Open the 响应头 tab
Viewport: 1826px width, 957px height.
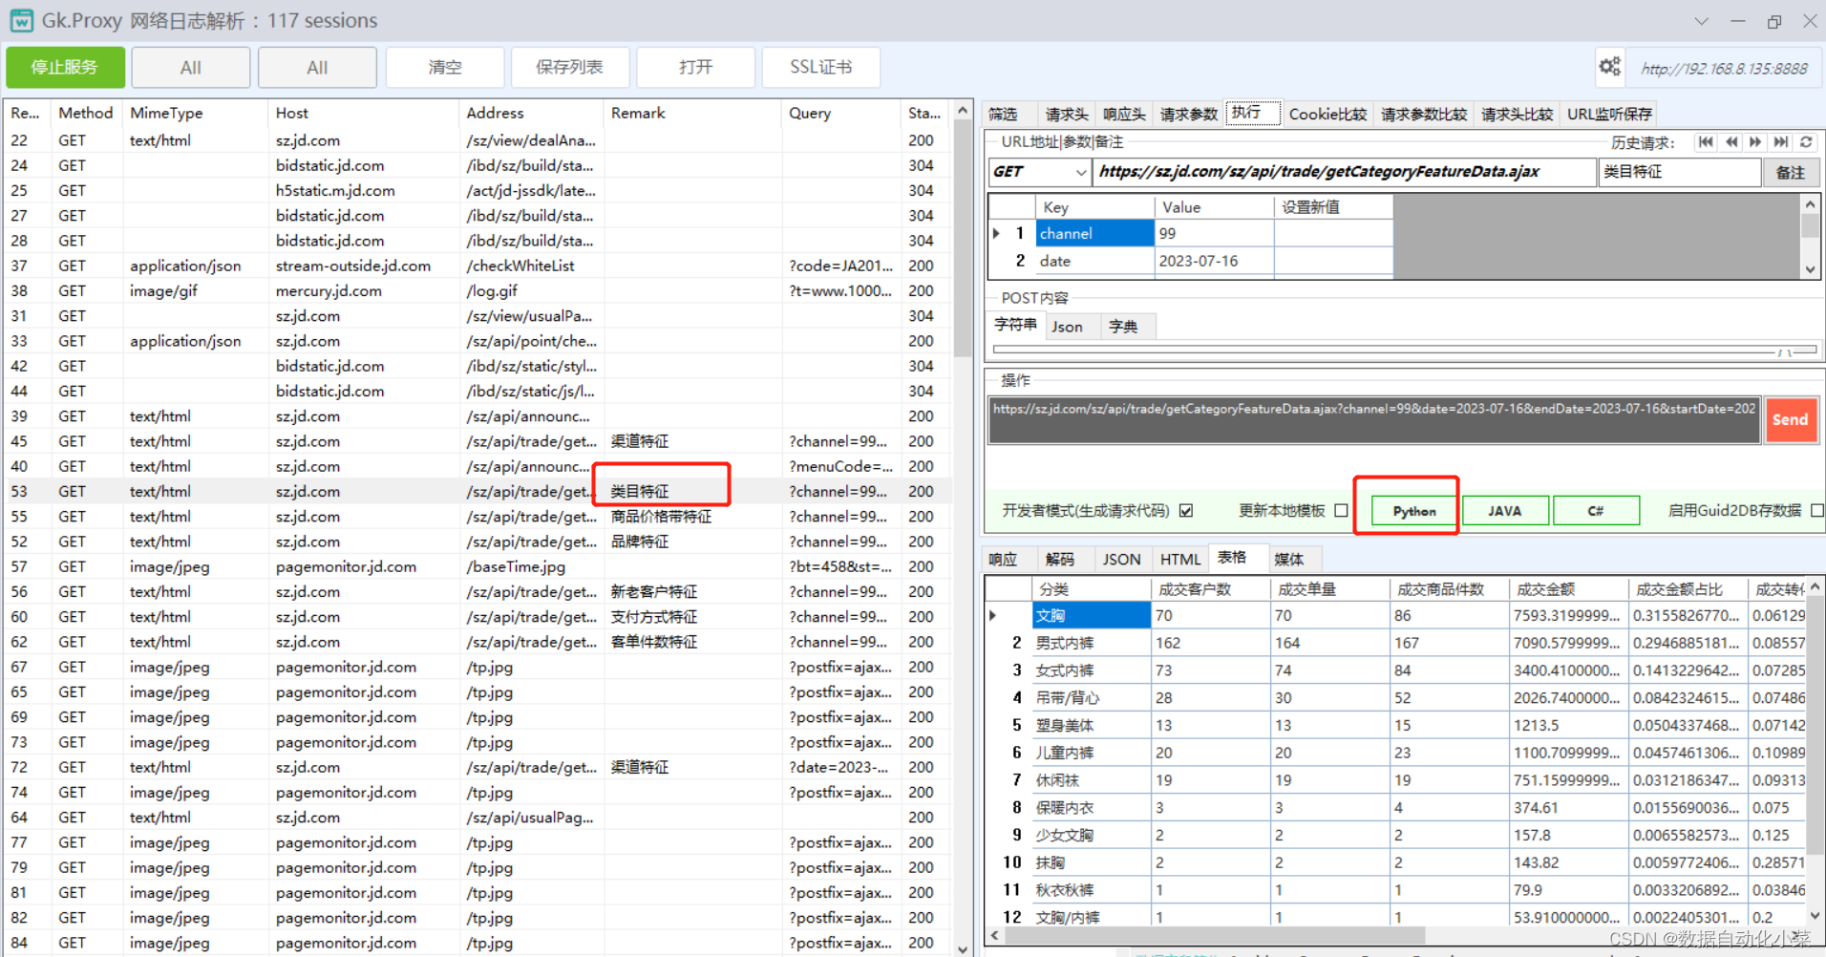1124,114
